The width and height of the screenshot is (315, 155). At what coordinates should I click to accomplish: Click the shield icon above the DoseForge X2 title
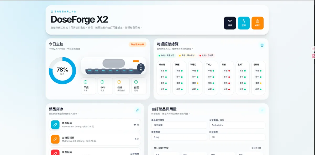tap(52, 12)
